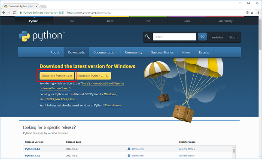Click the Click for more column header
262x159 pixels.
pyautogui.click(x=187, y=142)
